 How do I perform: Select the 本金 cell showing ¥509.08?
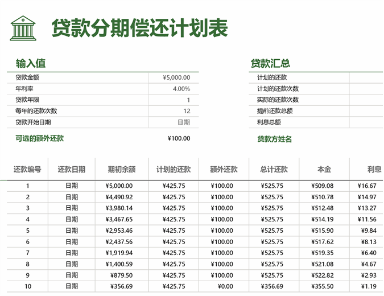click(x=323, y=186)
